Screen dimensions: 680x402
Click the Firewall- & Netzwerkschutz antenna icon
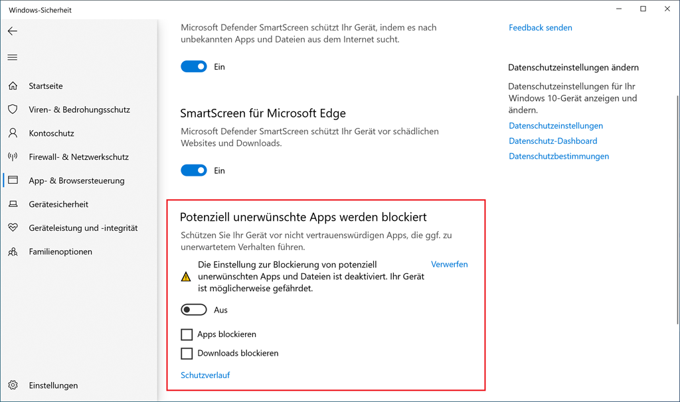[13, 157]
